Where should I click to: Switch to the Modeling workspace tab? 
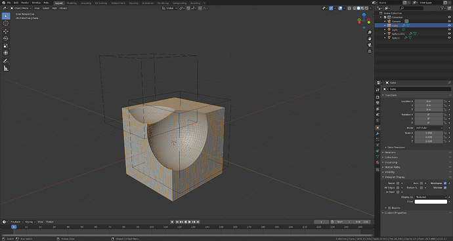(x=72, y=3)
